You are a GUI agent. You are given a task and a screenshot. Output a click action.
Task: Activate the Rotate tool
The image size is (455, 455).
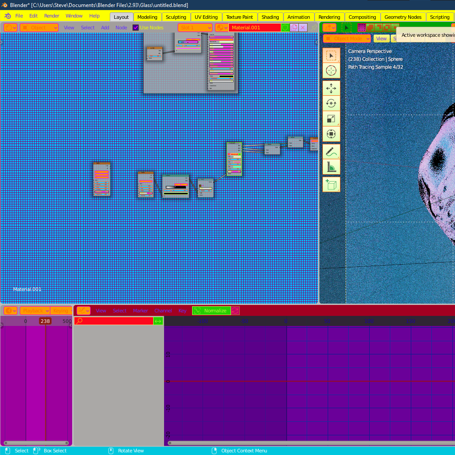click(x=331, y=103)
